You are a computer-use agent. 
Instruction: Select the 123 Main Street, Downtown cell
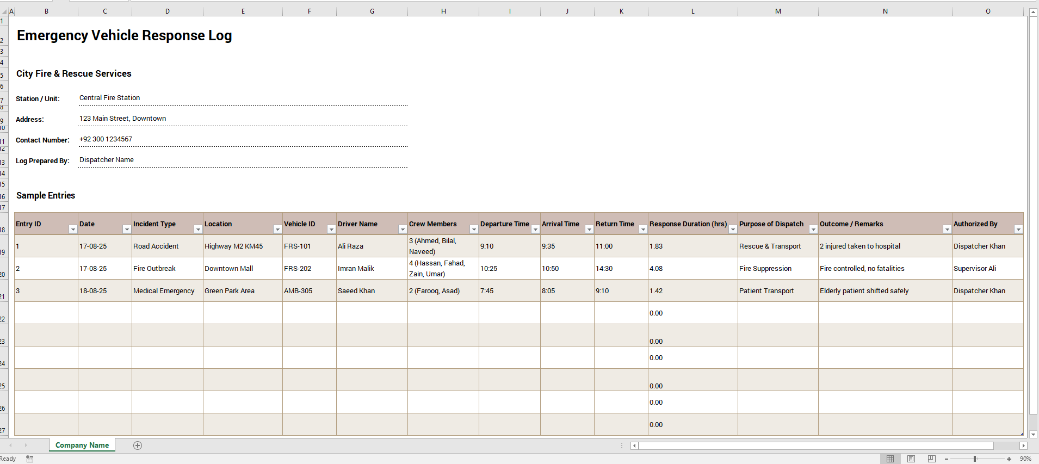pos(243,119)
